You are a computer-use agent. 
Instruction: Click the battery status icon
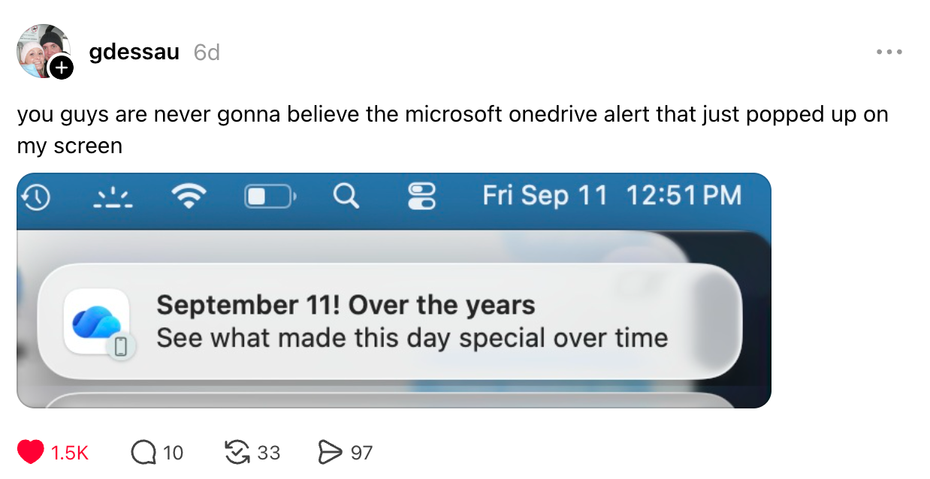(270, 197)
